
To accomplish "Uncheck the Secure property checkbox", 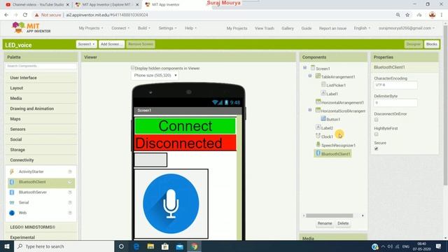I will pos(377,148).
